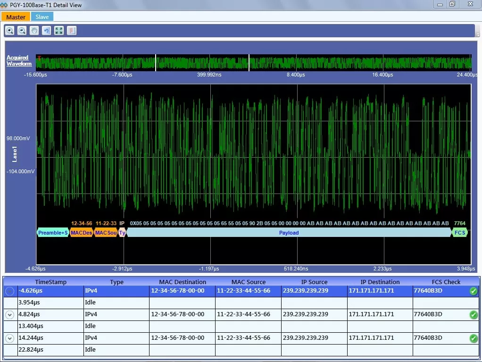Toggle the red cursor markers icon

point(71,31)
